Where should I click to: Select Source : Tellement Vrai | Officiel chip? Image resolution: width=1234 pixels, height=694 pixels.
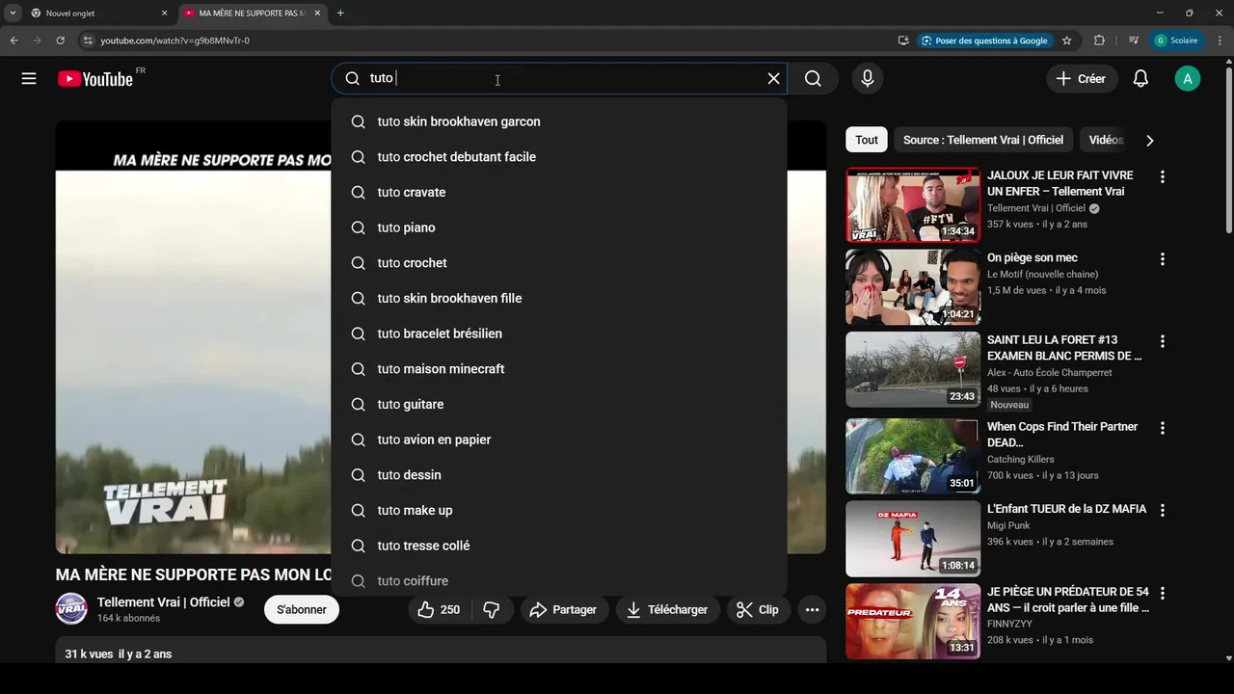click(x=983, y=140)
